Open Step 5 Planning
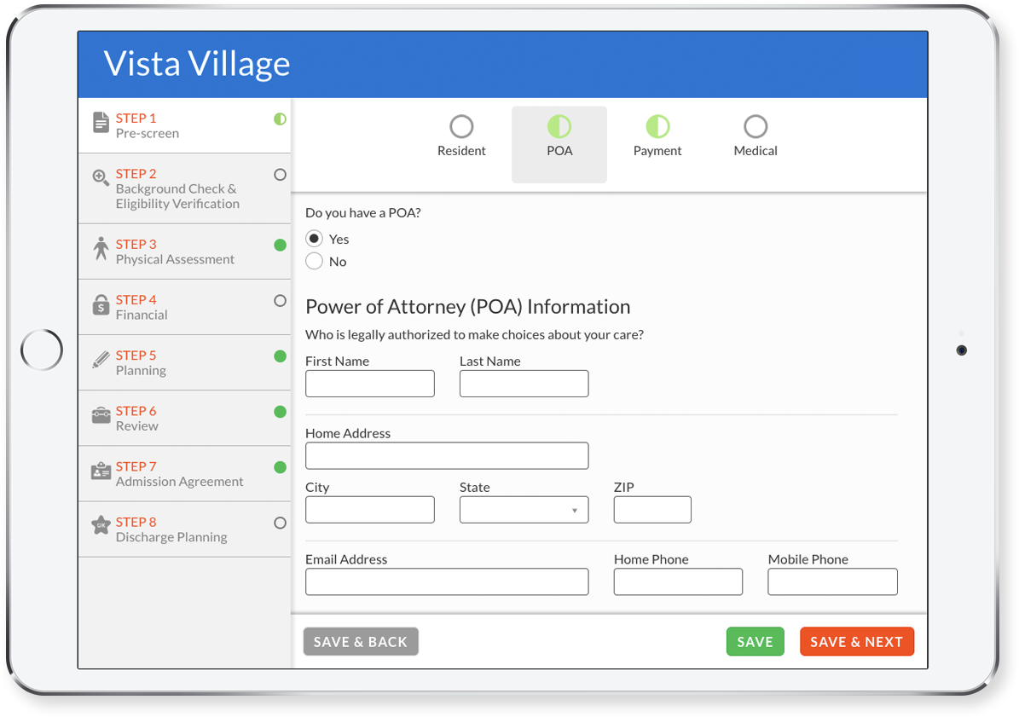 (184, 363)
